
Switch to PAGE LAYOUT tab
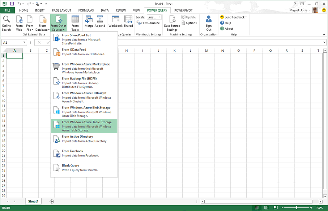[61, 10]
